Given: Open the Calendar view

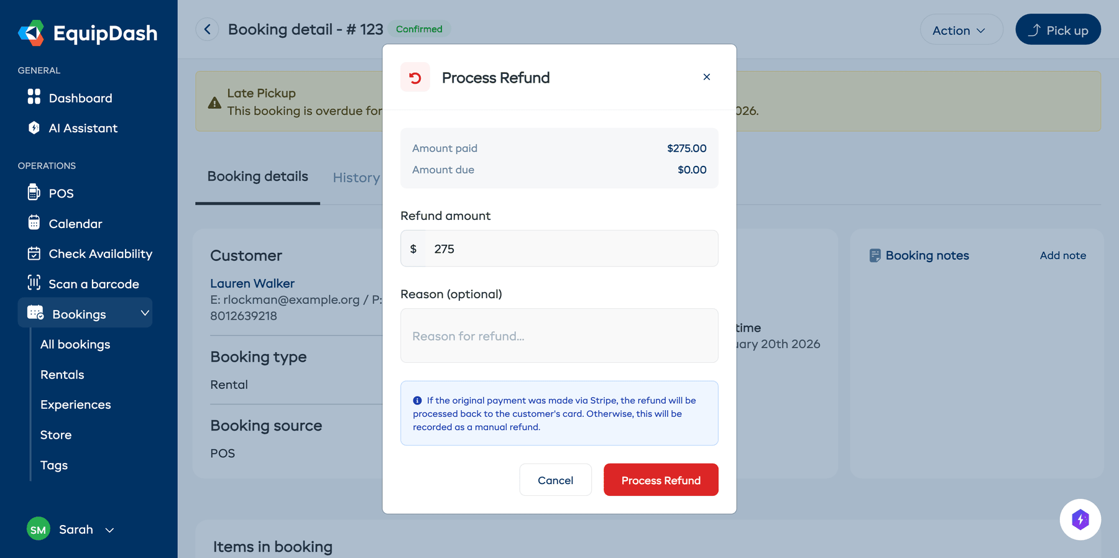Looking at the screenshot, I should [75, 224].
